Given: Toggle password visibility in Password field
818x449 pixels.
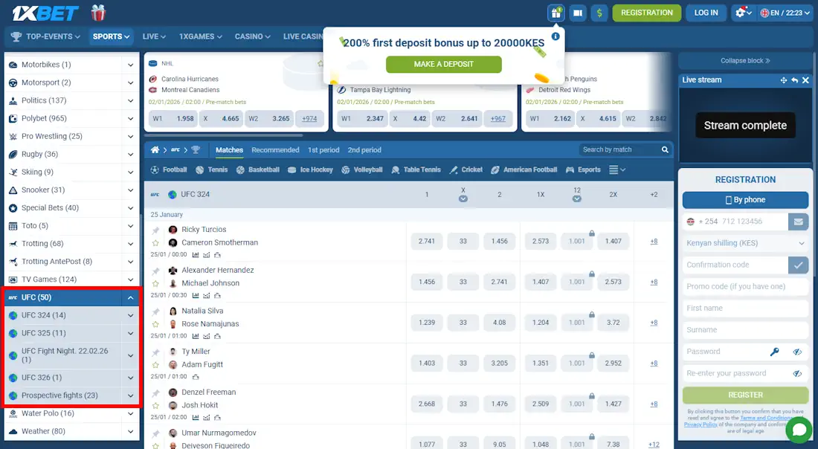Looking at the screenshot, I should click(797, 352).
